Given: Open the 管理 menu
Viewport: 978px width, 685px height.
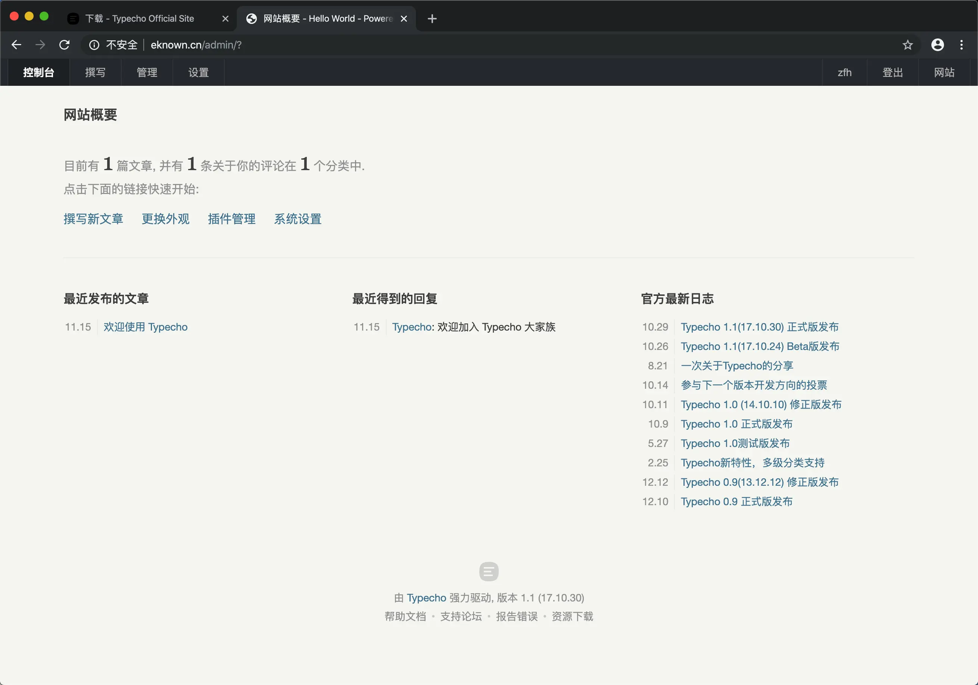Looking at the screenshot, I should (x=147, y=72).
